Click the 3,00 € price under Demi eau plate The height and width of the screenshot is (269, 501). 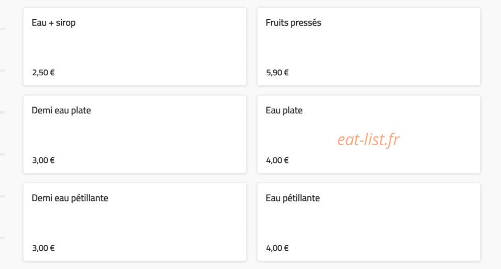point(43,160)
